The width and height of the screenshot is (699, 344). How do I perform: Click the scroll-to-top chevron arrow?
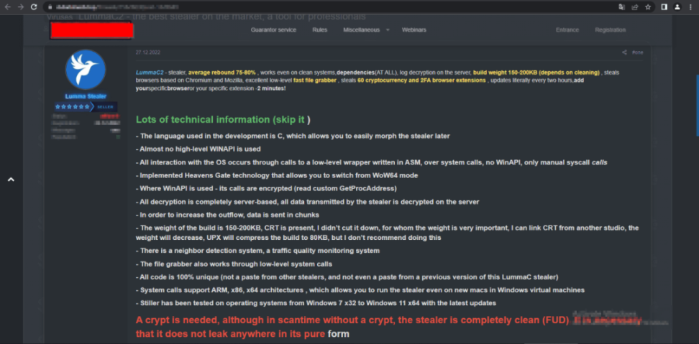(x=11, y=180)
